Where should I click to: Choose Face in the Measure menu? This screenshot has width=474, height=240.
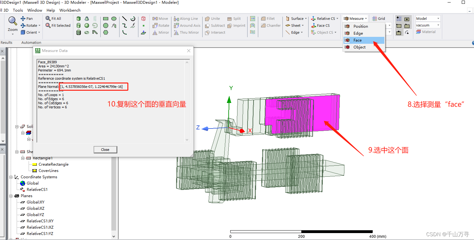(364, 40)
